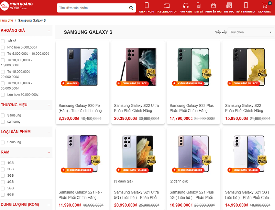Tick the Từ 15,000,000₫ - 20,000,000₫ checkbox
This screenshot has height=210, width=275.
pyautogui.click(x=3, y=72)
